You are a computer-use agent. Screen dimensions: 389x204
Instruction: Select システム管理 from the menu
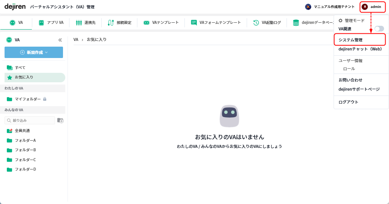tap(350, 40)
